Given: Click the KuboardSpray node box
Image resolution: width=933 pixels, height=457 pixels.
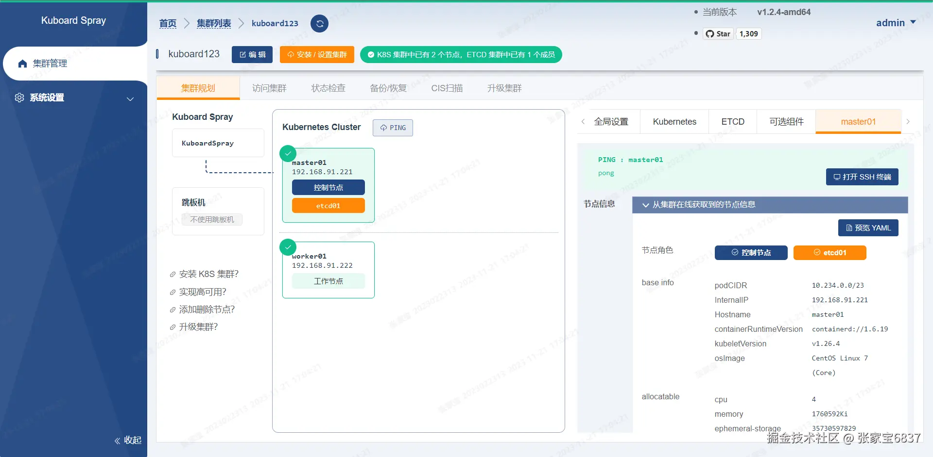Looking at the screenshot, I should pyautogui.click(x=218, y=143).
